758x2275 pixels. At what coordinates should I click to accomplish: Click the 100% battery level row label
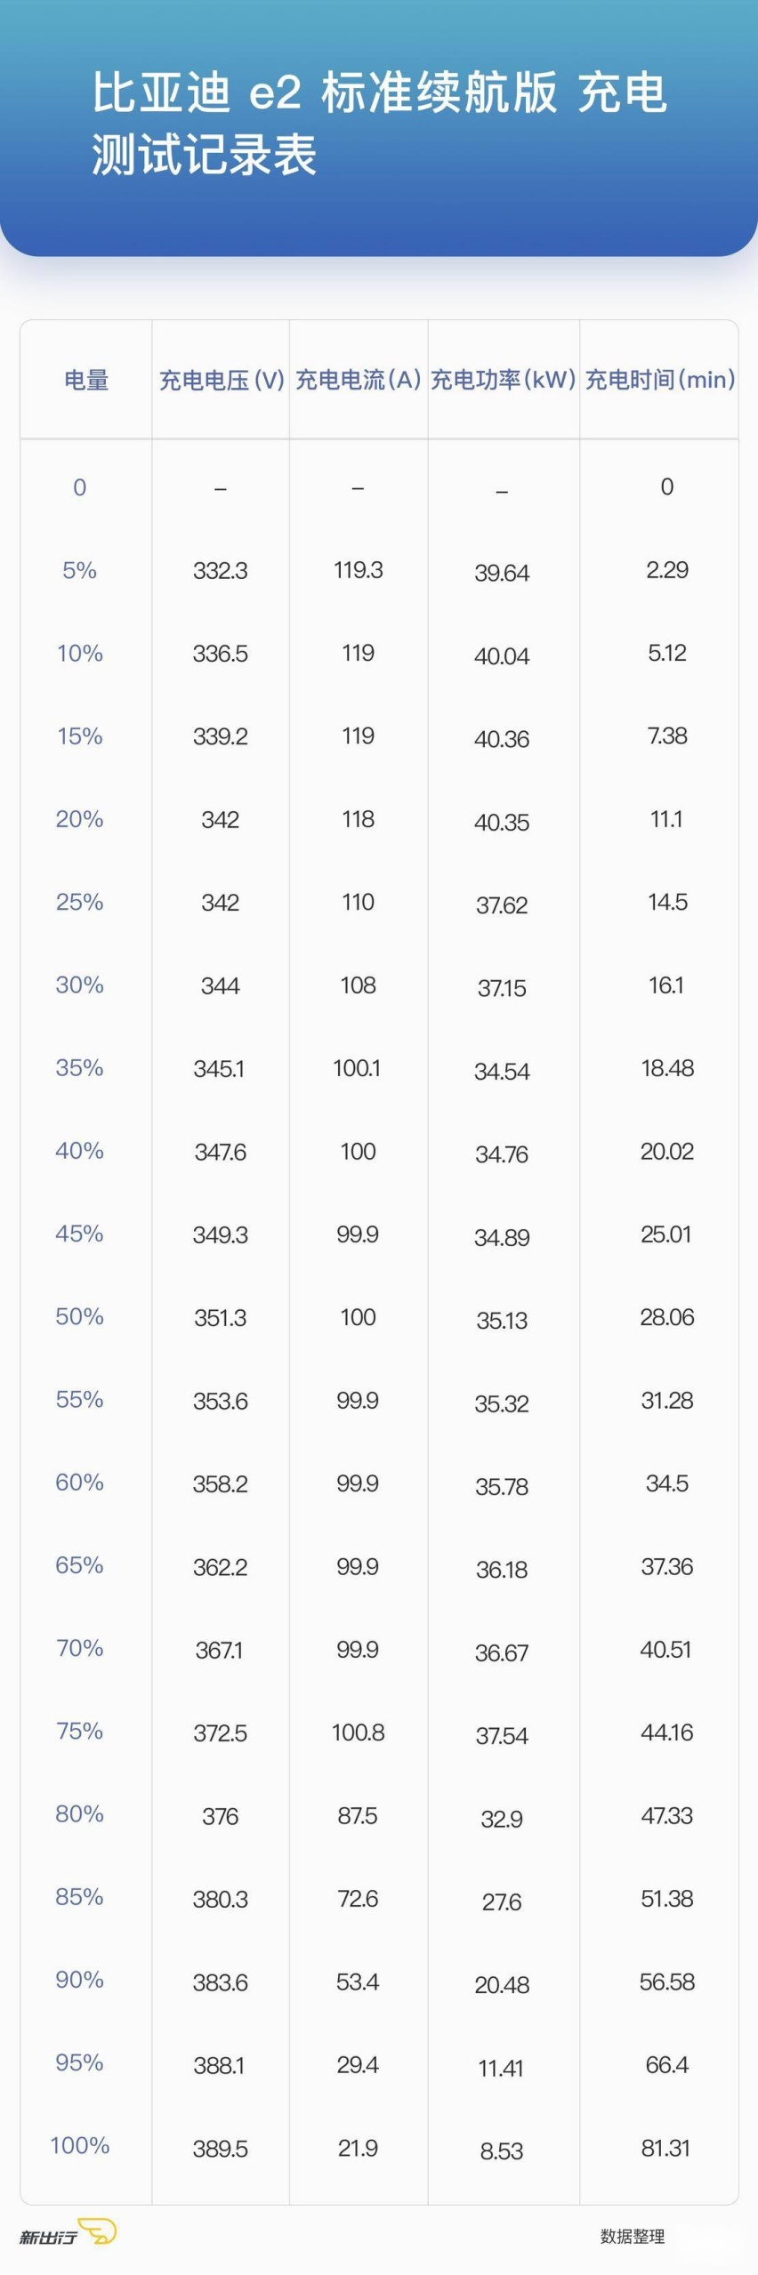click(79, 2145)
